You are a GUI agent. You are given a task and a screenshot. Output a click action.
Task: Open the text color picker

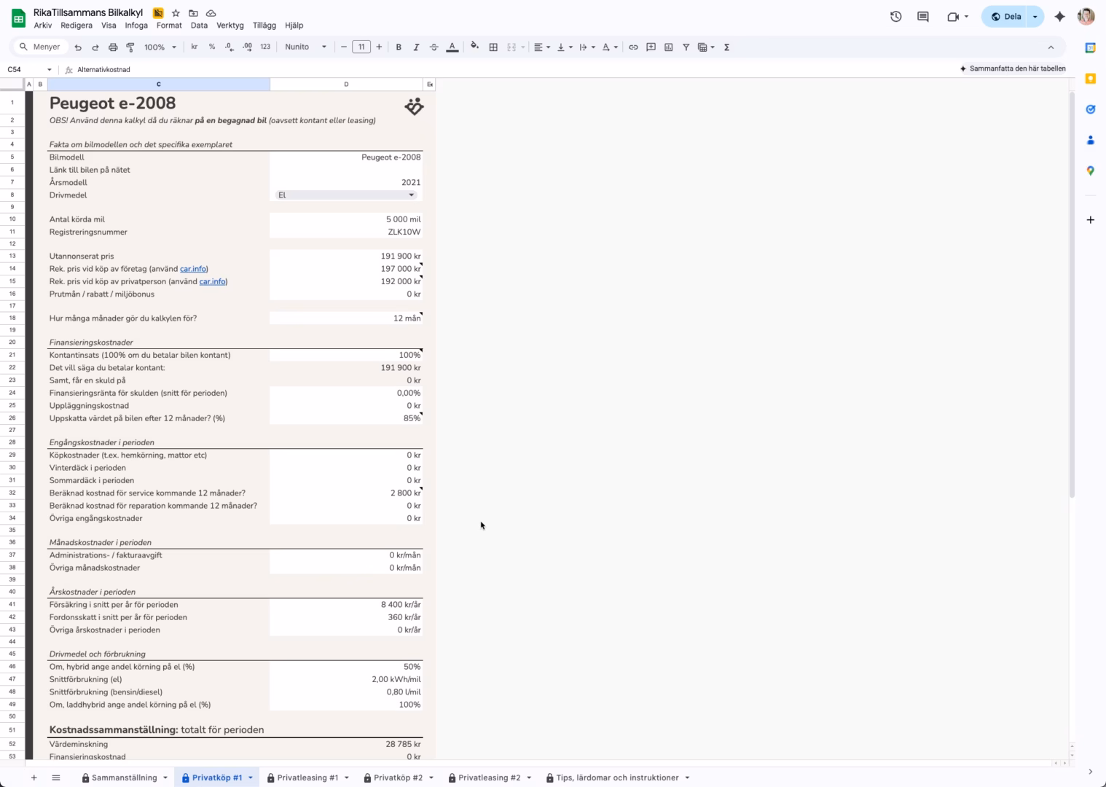pyautogui.click(x=452, y=47)
